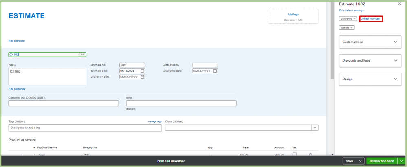This screenshot has height=167, width=407.
Task: Expand the Discounts and Fees section
Action: click(x=370, y=60)
